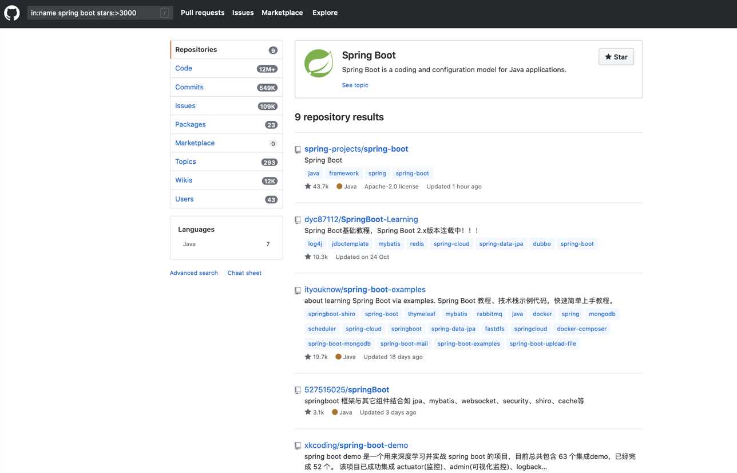Viewport: 737px width, 473px height.
Task: Select the Wikis results filter
Action: click(x=227, y=180)
